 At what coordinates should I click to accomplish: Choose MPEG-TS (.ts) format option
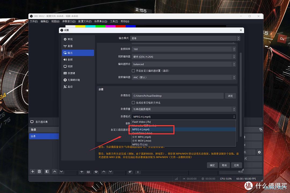[184, 144]
